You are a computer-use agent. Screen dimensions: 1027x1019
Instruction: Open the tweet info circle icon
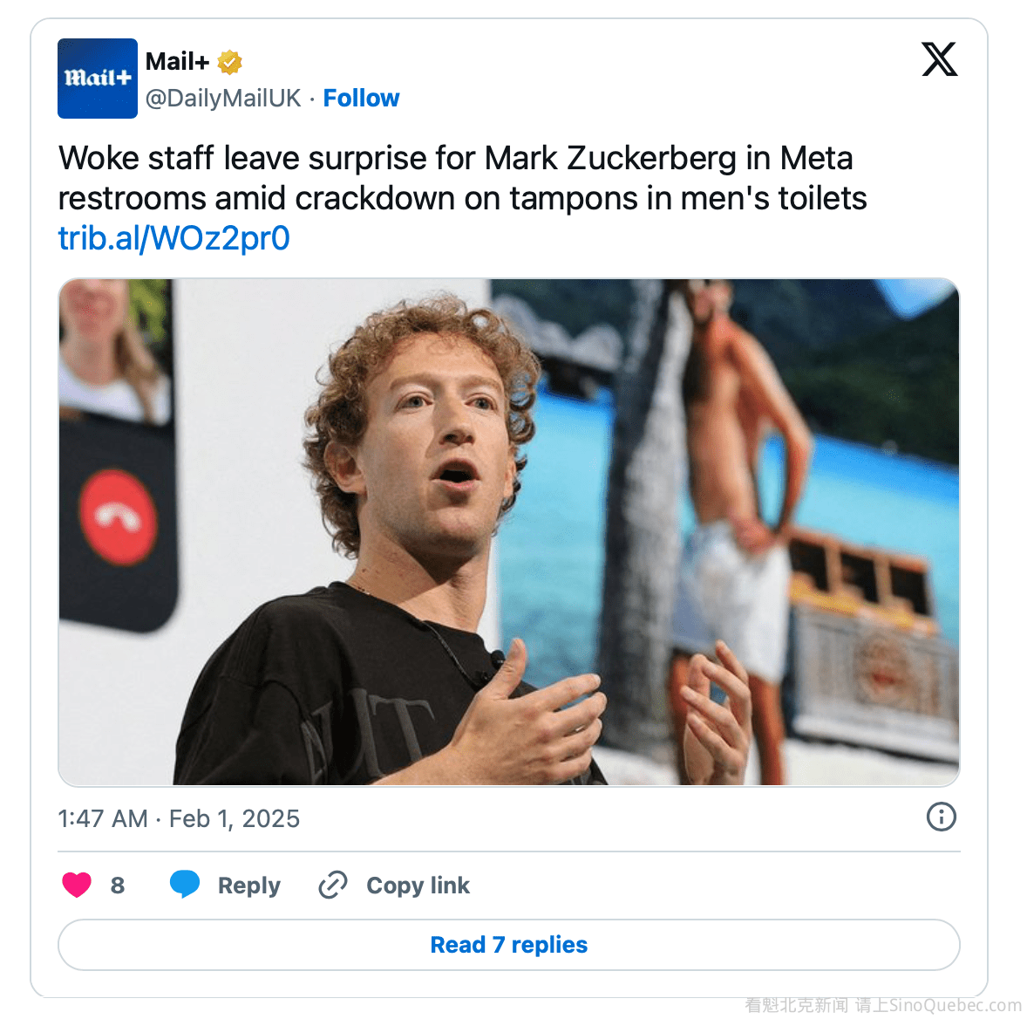tap(942, 817)
